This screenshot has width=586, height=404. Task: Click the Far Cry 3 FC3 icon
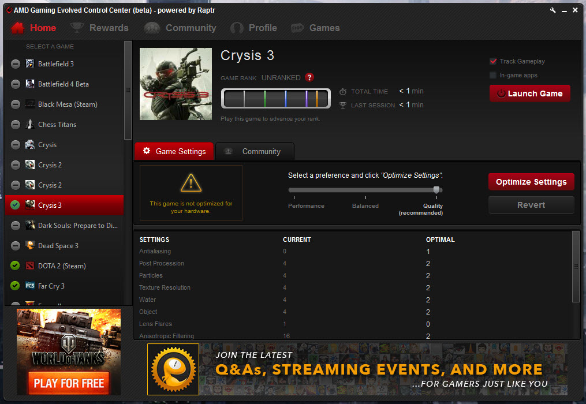[x=30, y=286]
